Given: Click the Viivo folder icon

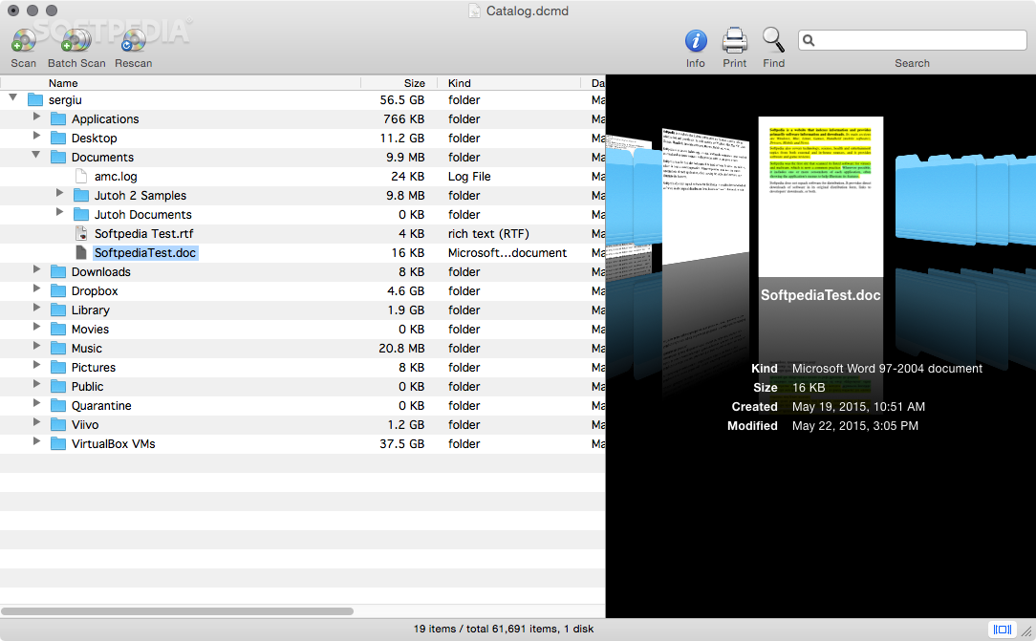Looking at the screenshot, I should [58, 425].
